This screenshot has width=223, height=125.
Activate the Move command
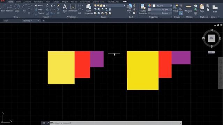click(39, 6)
